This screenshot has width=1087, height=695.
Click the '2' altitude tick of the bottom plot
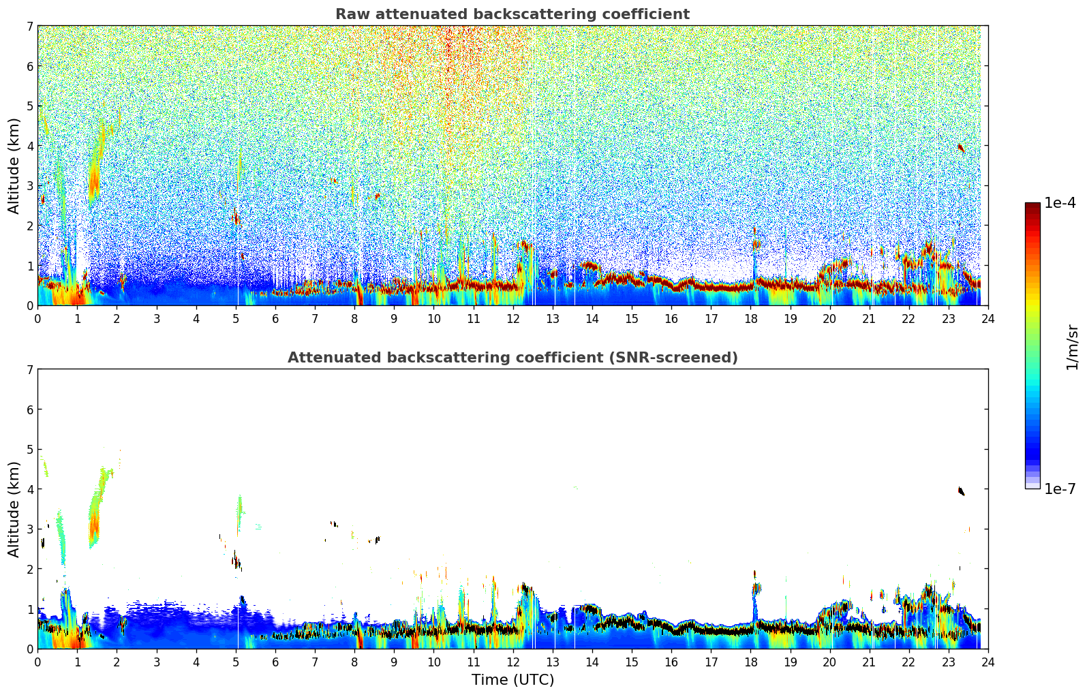tap(30, 569)
